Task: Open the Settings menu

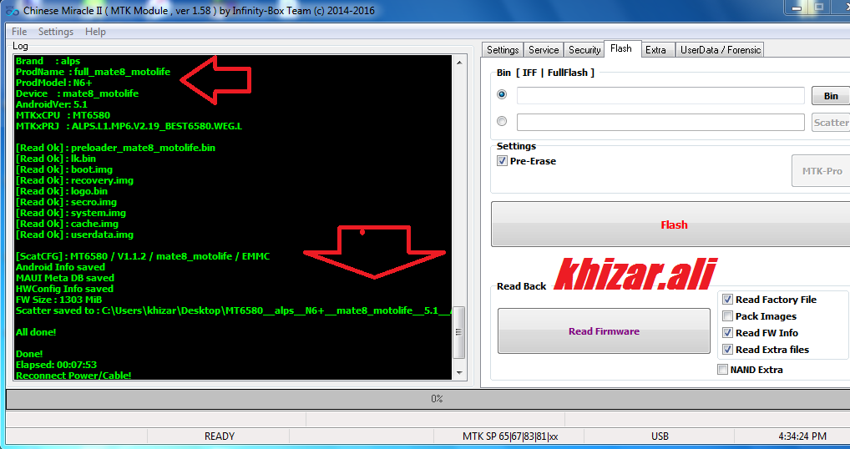Action: tap(56, 32)
